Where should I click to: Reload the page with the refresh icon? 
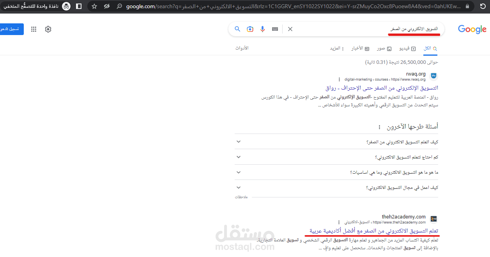click(x=482, y=6)
